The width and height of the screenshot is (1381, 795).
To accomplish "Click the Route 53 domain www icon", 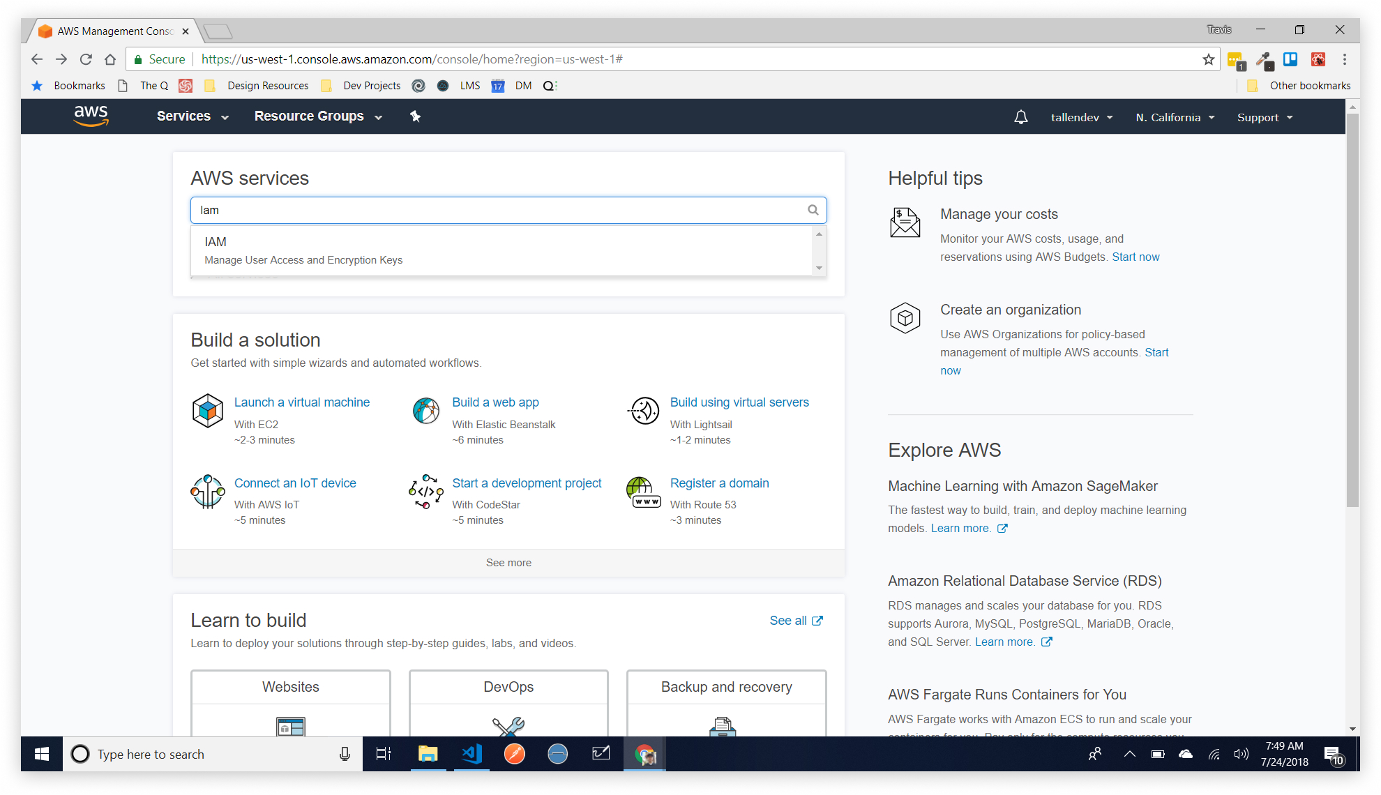I will click(x=643, y=492).
